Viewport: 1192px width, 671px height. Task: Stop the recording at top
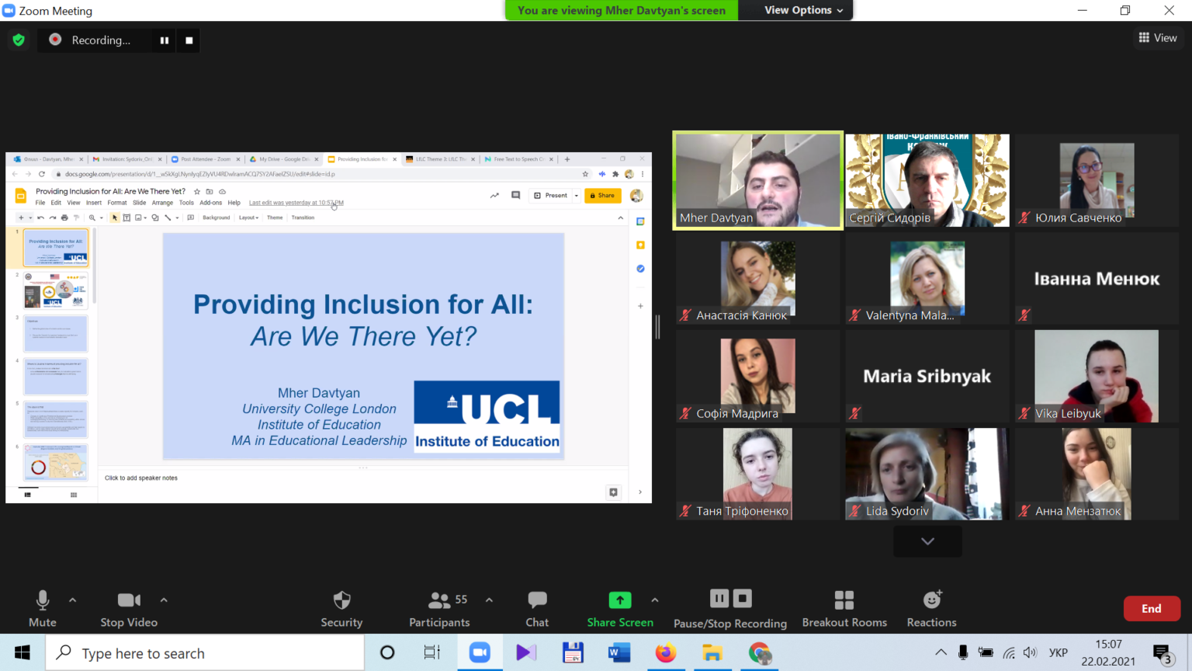[x=189, y=40]
